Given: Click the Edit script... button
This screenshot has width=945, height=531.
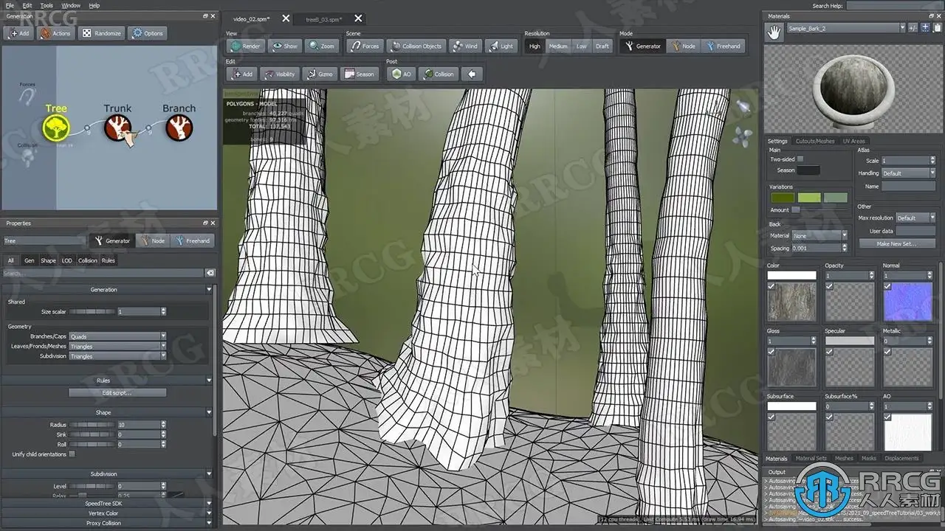Looking at the screenshot, I should coord(117,392).
